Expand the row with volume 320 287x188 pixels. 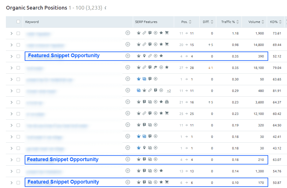[x=11, y=125]
